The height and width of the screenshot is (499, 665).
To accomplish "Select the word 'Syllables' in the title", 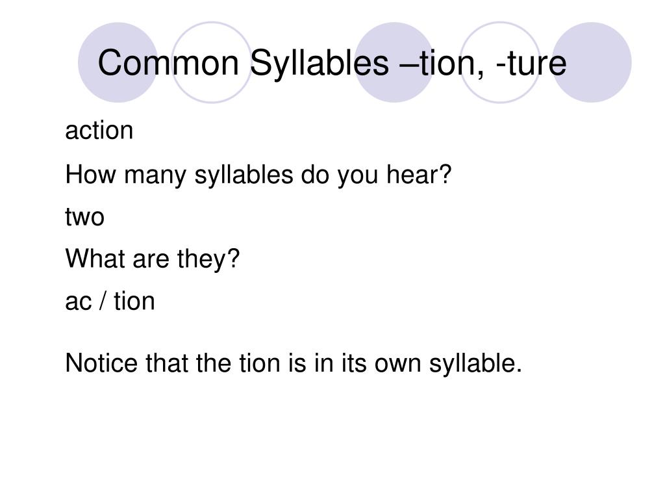I will (x=320, y=63).
